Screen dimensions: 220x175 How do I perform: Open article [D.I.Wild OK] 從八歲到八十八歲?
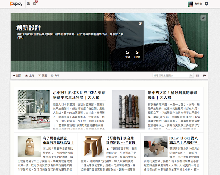click(184, 140)
